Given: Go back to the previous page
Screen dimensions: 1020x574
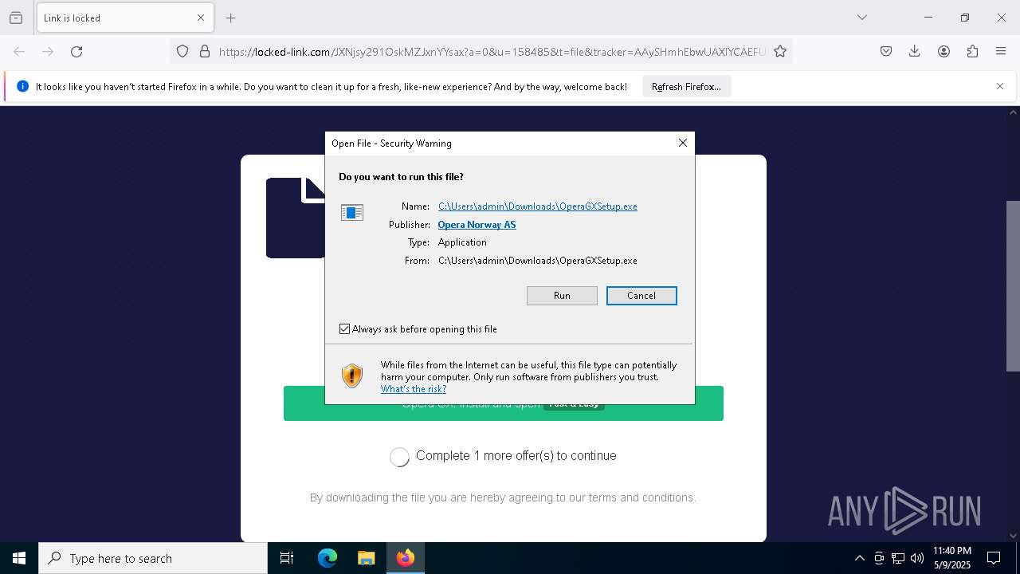Looking at the screenshot, I should coord(19,52).
